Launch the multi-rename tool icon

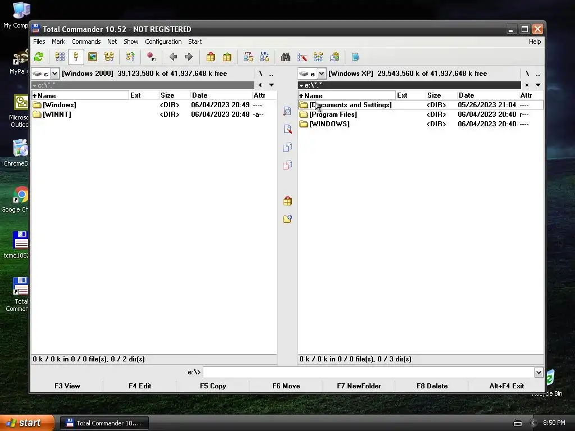(x=302, y=57)
